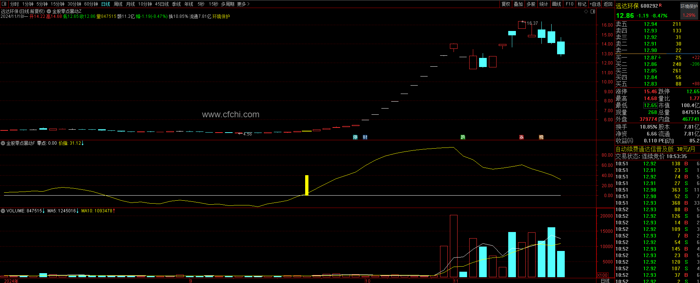Select the 5秒 period

[201, 4]
